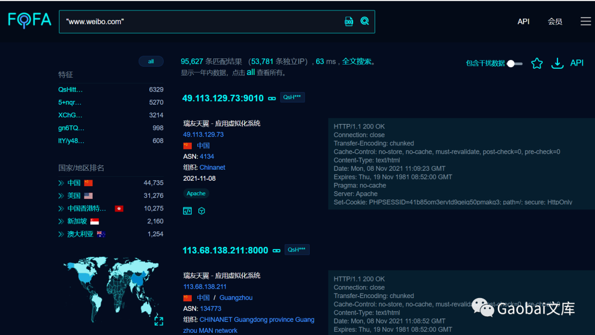Favorite this search with the star icon
Image resolution: width=595 pixels, height=335 pixels.
[537, 63]
